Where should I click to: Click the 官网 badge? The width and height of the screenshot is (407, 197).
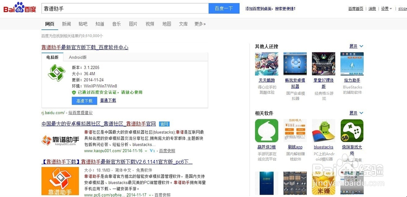click(x=164, y=124)
